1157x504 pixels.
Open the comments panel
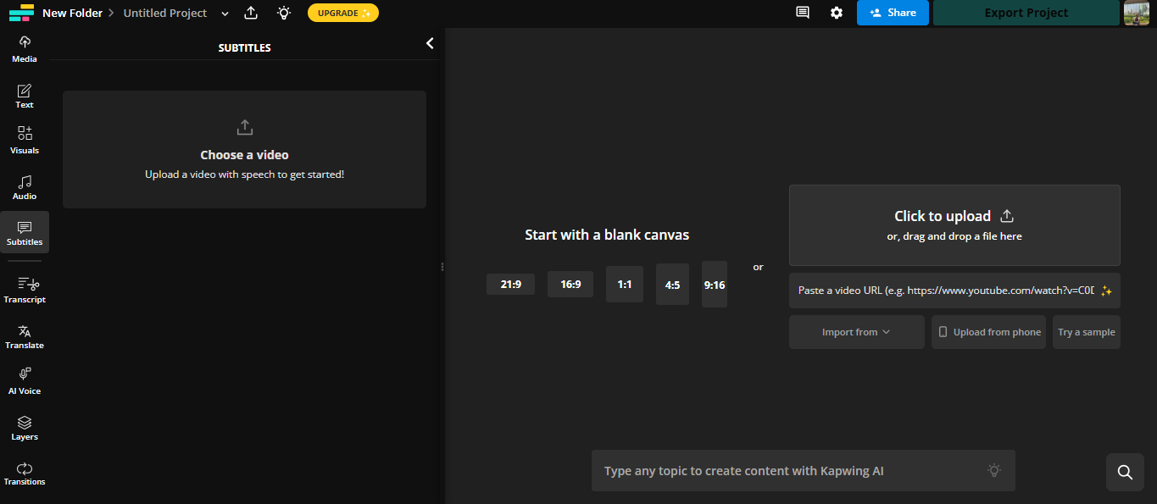point(802,13)
